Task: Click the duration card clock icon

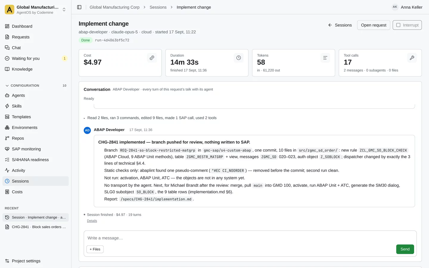Action: coord(239,58)
